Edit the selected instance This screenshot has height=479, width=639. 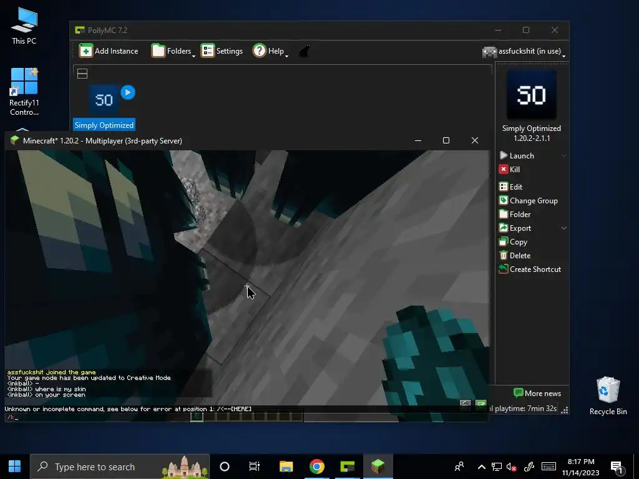point(510,186)
